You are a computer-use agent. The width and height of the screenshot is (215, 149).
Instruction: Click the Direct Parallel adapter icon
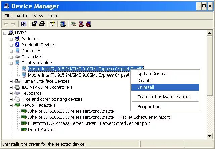coord(24,129)
